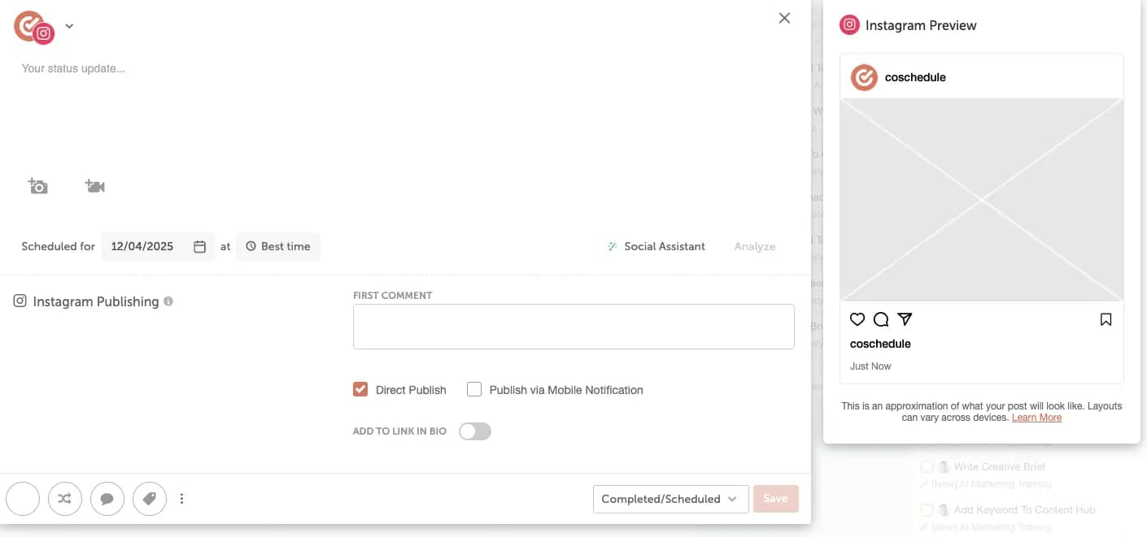
Task: Open the color label circle in the bottom toolbar
Action: pyautogui.click(x=22, y=498)
